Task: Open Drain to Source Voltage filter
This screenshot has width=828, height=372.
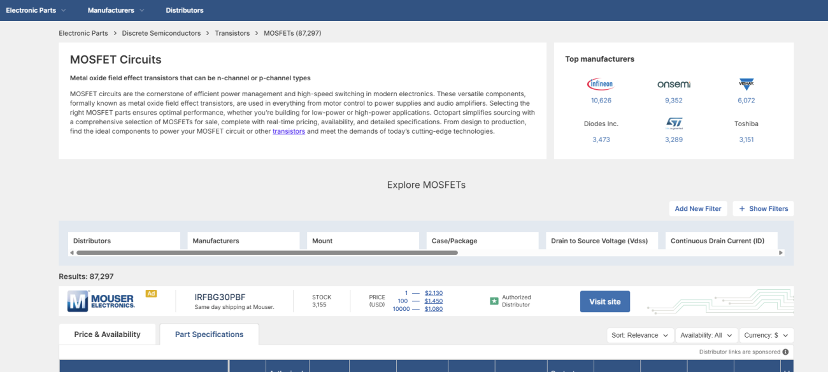Action: click(x=602, y=241)
